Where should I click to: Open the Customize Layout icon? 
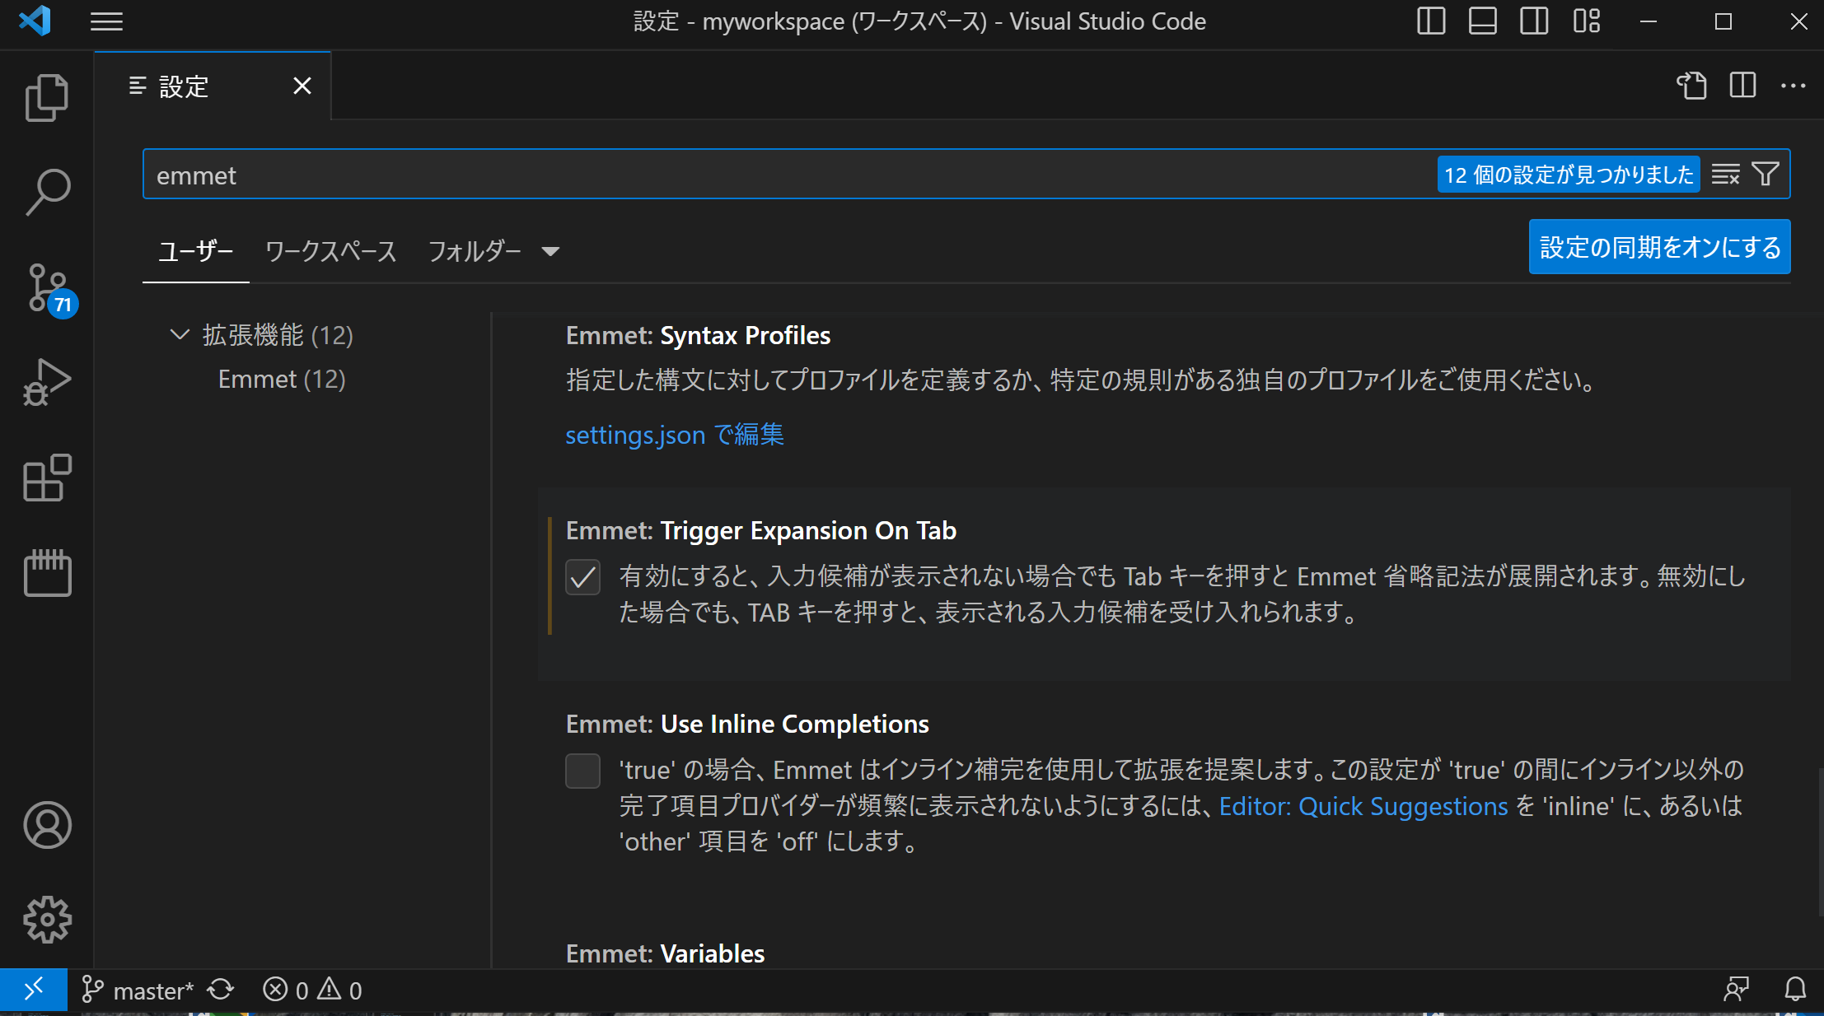tap(1586, 21)
